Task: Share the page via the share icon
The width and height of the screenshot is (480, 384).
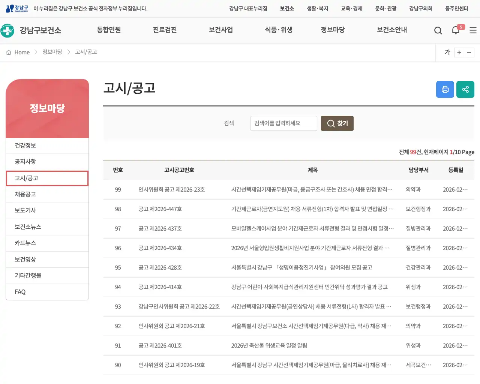Action: [x=465, y=89]
